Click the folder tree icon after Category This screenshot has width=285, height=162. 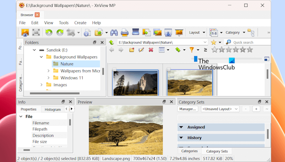(251, 32)
